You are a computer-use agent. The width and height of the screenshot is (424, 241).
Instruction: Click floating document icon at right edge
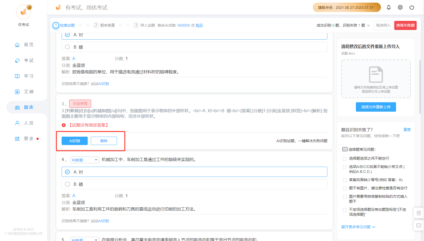419,213
